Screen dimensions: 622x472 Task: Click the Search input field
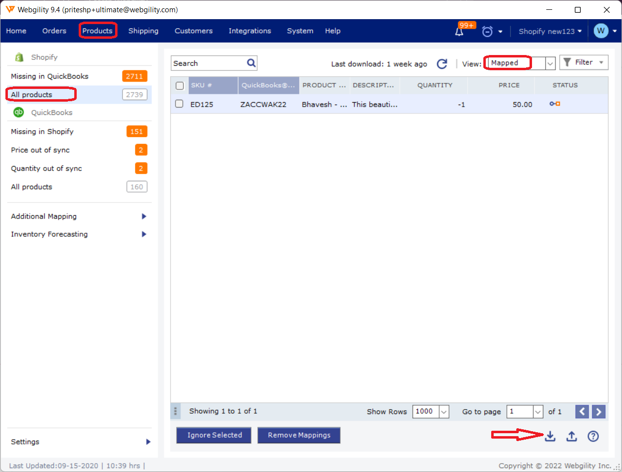point(208,63)
